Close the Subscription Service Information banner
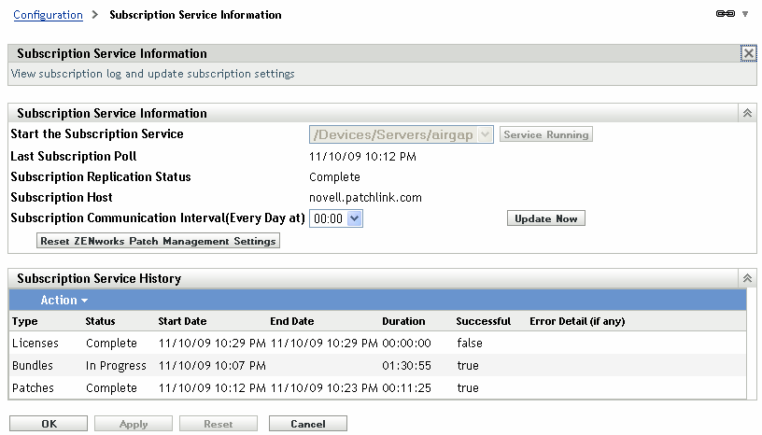The image size is (762, 435). 748,54
